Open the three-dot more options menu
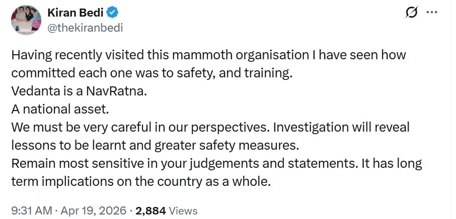The height and width of the screenshot is (219, 456). [x=432, y=12]
